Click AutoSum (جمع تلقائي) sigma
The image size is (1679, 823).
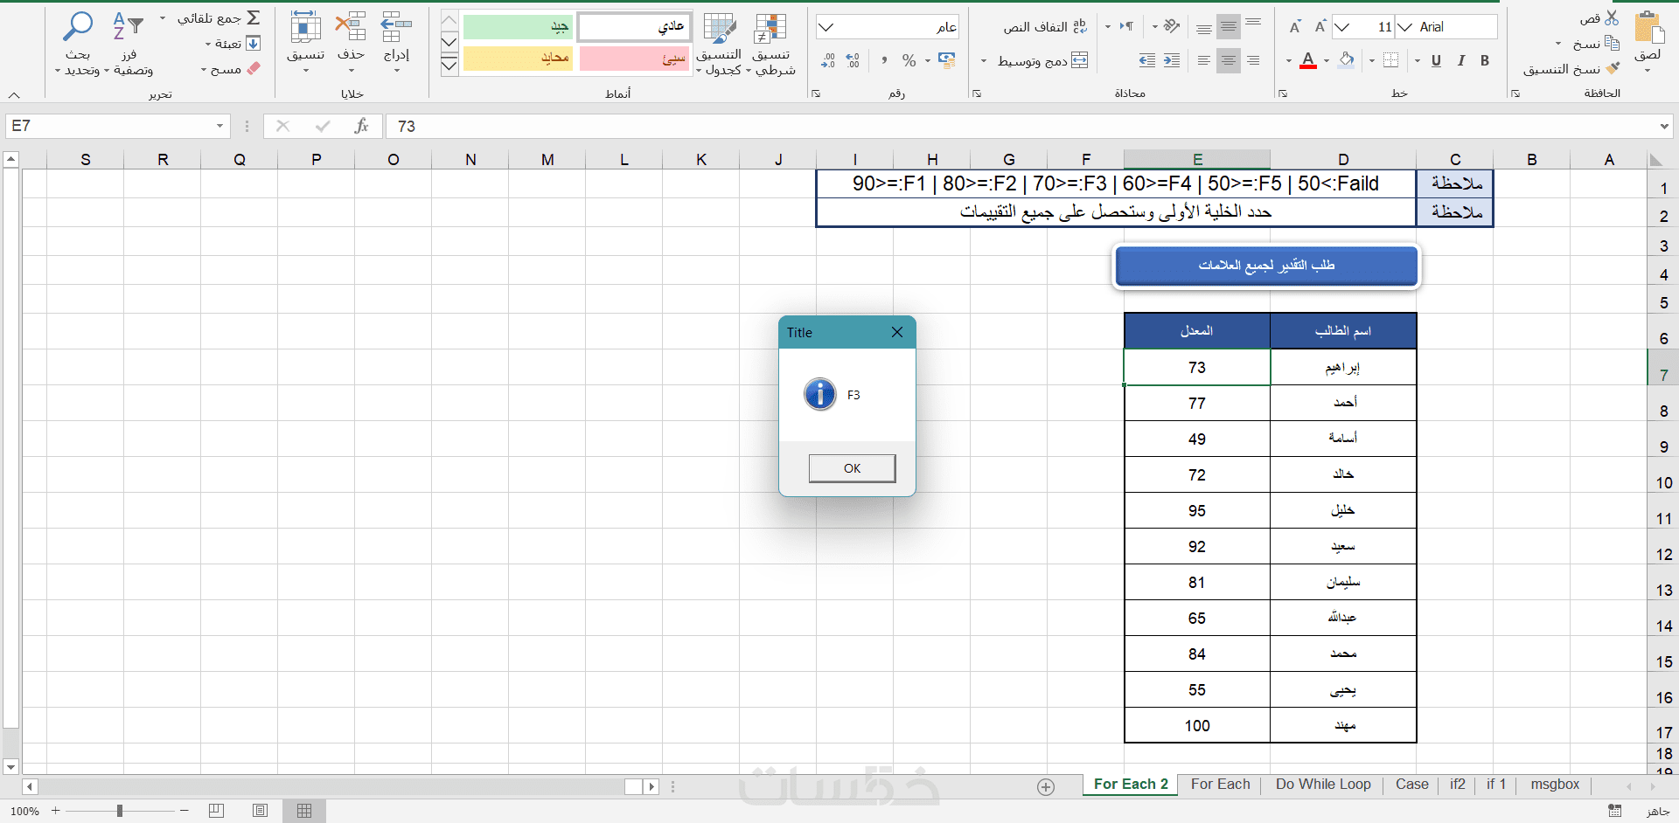tap(254, 18)
